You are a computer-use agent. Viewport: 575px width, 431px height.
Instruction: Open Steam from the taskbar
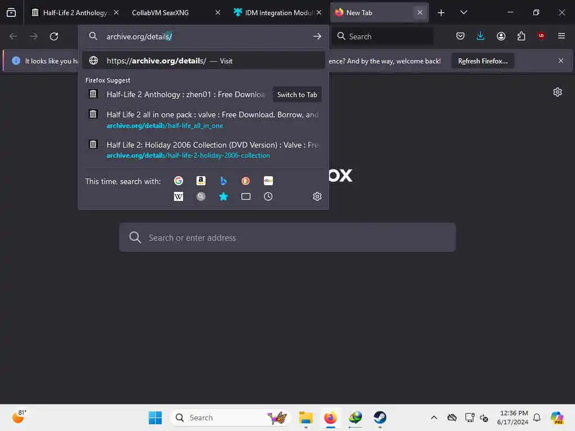pos(380,418)
